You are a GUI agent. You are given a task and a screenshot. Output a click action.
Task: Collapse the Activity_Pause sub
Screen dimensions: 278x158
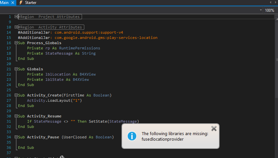tap(16, 137)
